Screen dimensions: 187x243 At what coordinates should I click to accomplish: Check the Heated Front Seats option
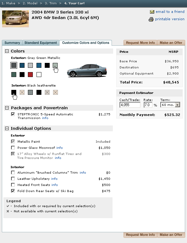13,185
